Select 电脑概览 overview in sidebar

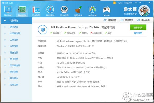tap(16, 20)
